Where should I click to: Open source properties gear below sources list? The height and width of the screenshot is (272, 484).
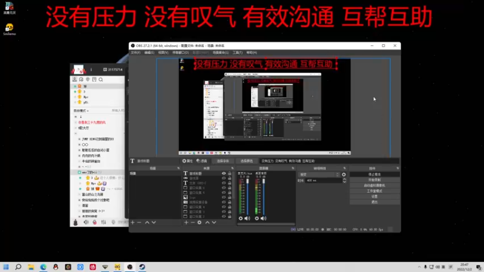(200, 222)
